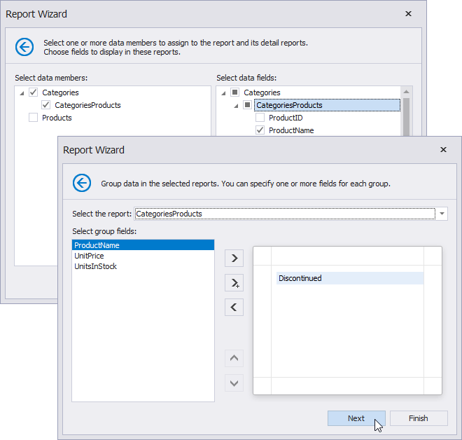Uncheck the CategoriesProducts data member checkbox
Viewport: 462px width, 440px height.
[45, 105]
